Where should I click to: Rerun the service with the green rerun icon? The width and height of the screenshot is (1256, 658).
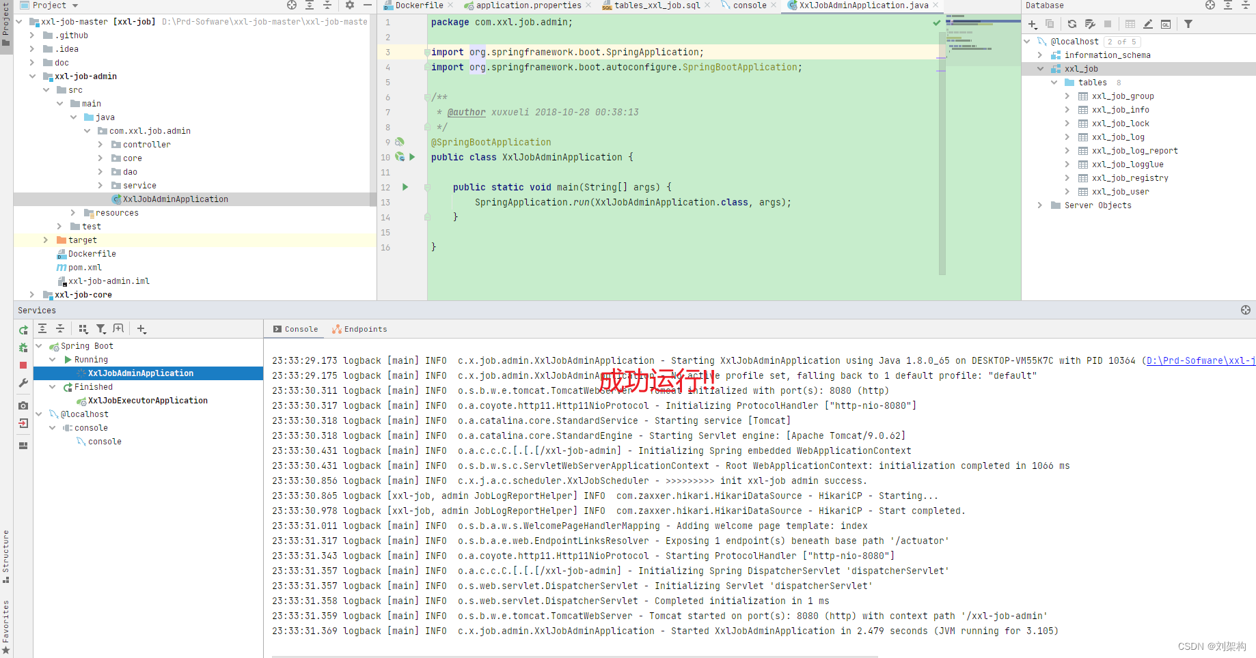(x=23, y=330)
